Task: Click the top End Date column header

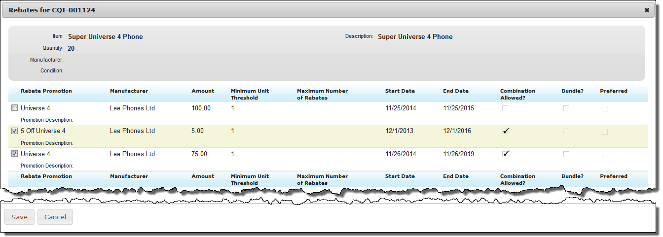Action: click(x=456, y=91)
